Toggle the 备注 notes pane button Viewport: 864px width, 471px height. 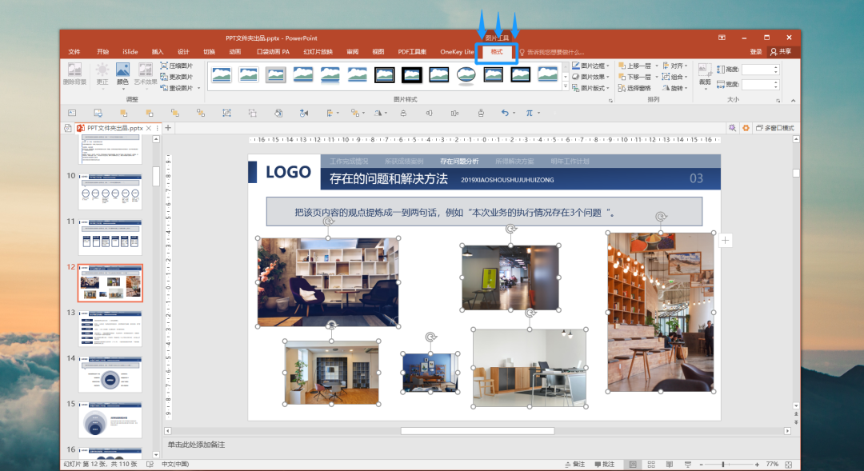(x=574, y=465)
